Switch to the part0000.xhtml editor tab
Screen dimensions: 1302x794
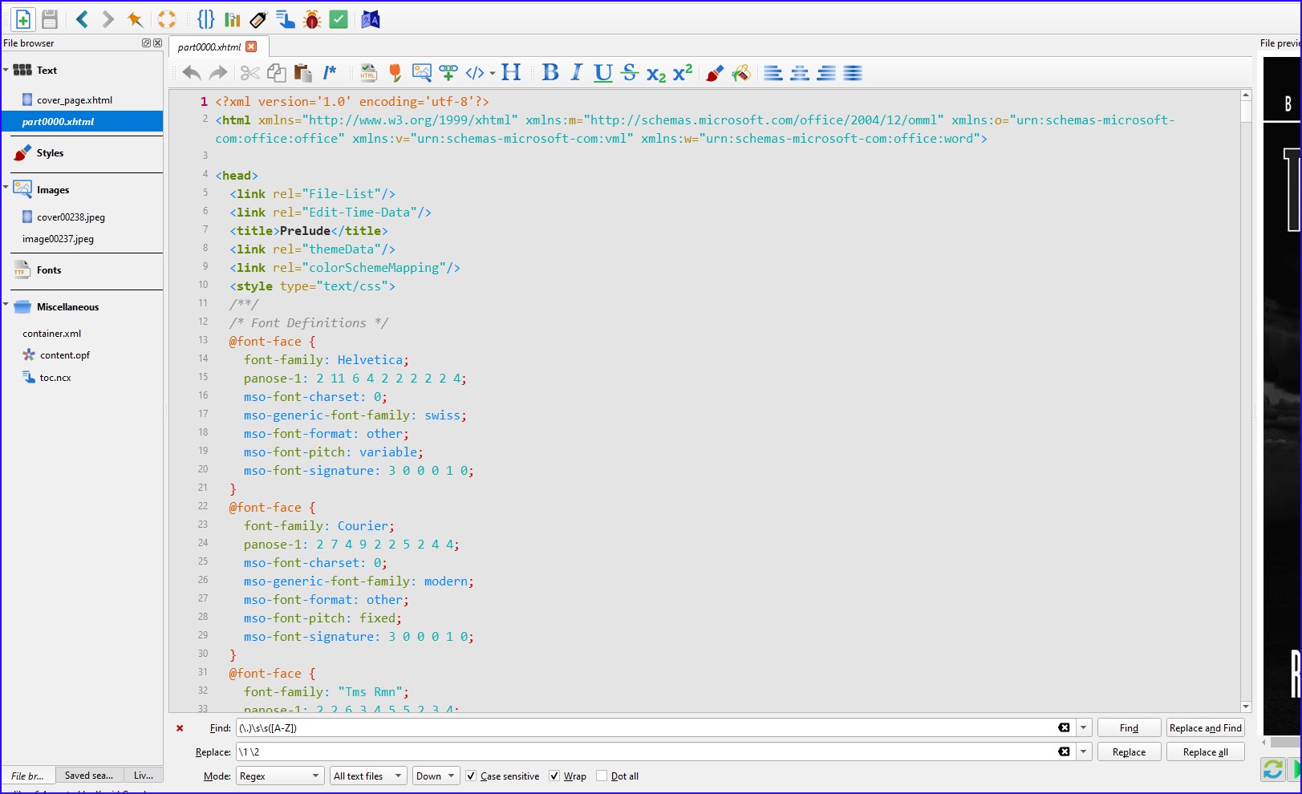(209, 47)
